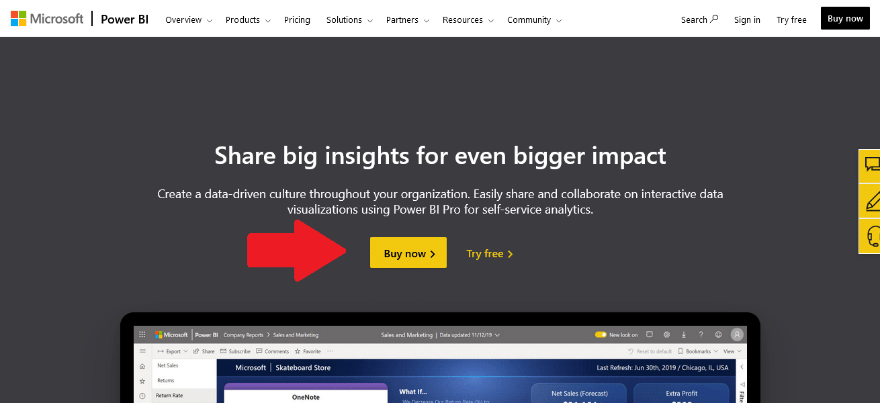Click the download arrow in report header
The height and width of the screenshot is (403, 880).
[x=684, y=334]
